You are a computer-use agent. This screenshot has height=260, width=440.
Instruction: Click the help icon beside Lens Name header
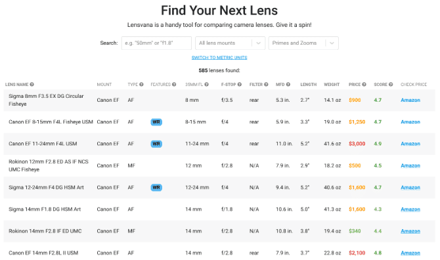(x=32, y=85)
